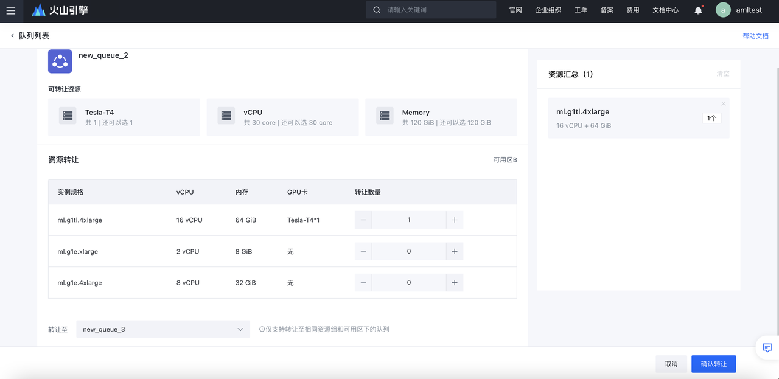Open the 帮助文档 help link

(755, 36)
